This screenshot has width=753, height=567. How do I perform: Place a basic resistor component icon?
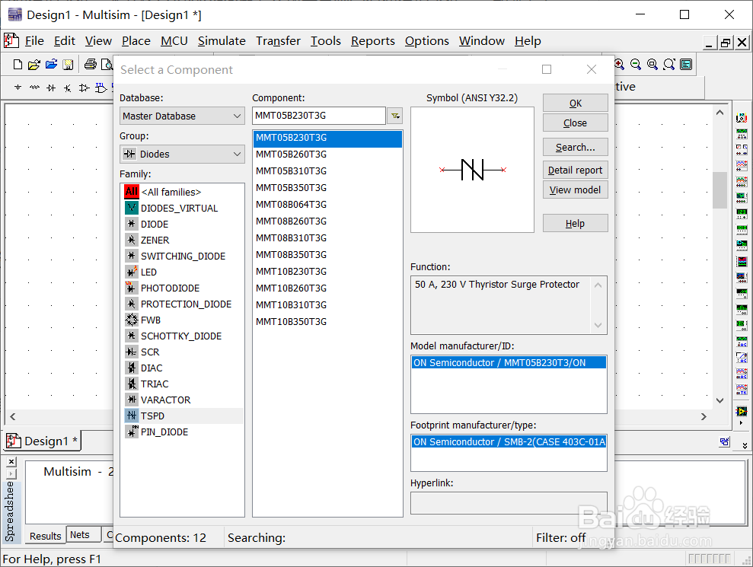(x=34, y=88)
